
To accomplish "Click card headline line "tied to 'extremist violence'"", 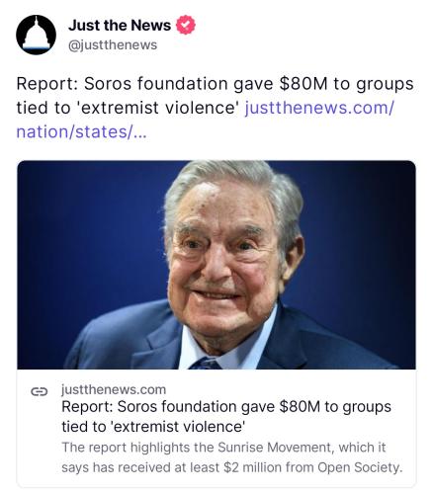I will coord(153,427).
